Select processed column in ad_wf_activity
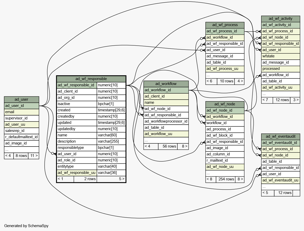This screenshot has height=231, width=304. point(280,69)
